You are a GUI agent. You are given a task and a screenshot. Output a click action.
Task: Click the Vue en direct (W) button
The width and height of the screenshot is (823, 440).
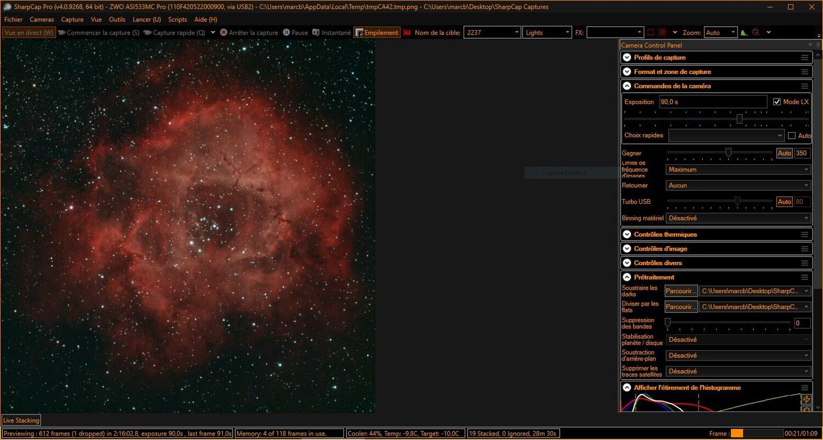point(29,33)
